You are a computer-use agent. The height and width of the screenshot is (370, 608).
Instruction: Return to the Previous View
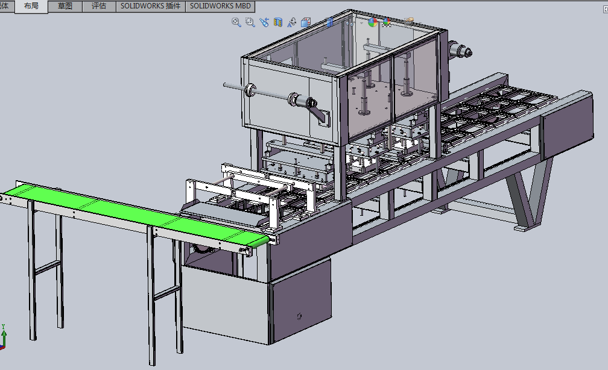point(264,22)
